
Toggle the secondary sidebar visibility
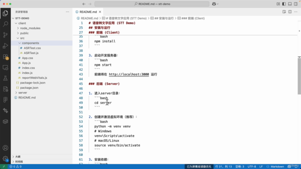coord(296,4)
